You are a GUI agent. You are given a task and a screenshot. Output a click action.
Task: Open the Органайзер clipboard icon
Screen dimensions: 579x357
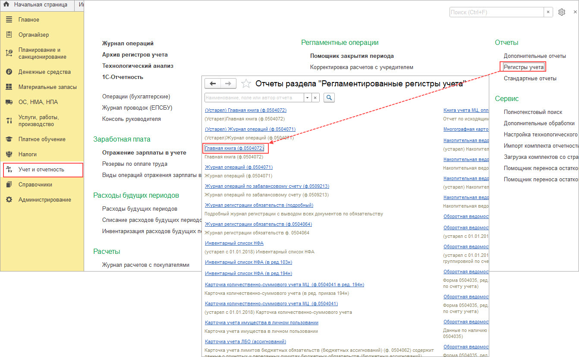click(x=9, y=35)
